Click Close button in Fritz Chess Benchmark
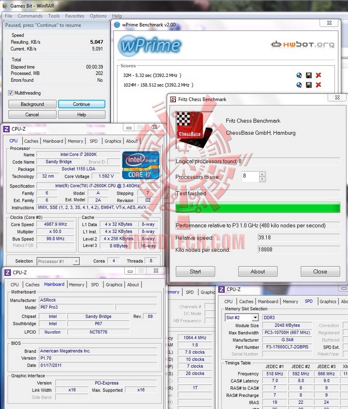 tap(320, 272)
